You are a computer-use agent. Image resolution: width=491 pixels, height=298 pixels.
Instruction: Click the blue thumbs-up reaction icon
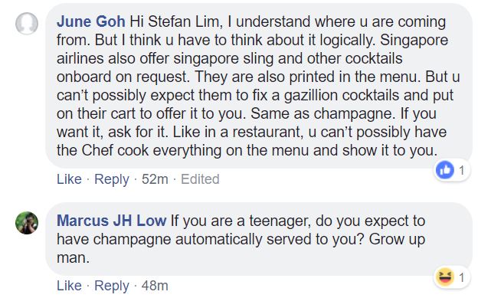[444, 170]
